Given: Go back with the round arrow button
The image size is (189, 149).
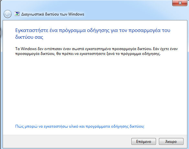Looking at the screenshot, I should pos(7,14).
